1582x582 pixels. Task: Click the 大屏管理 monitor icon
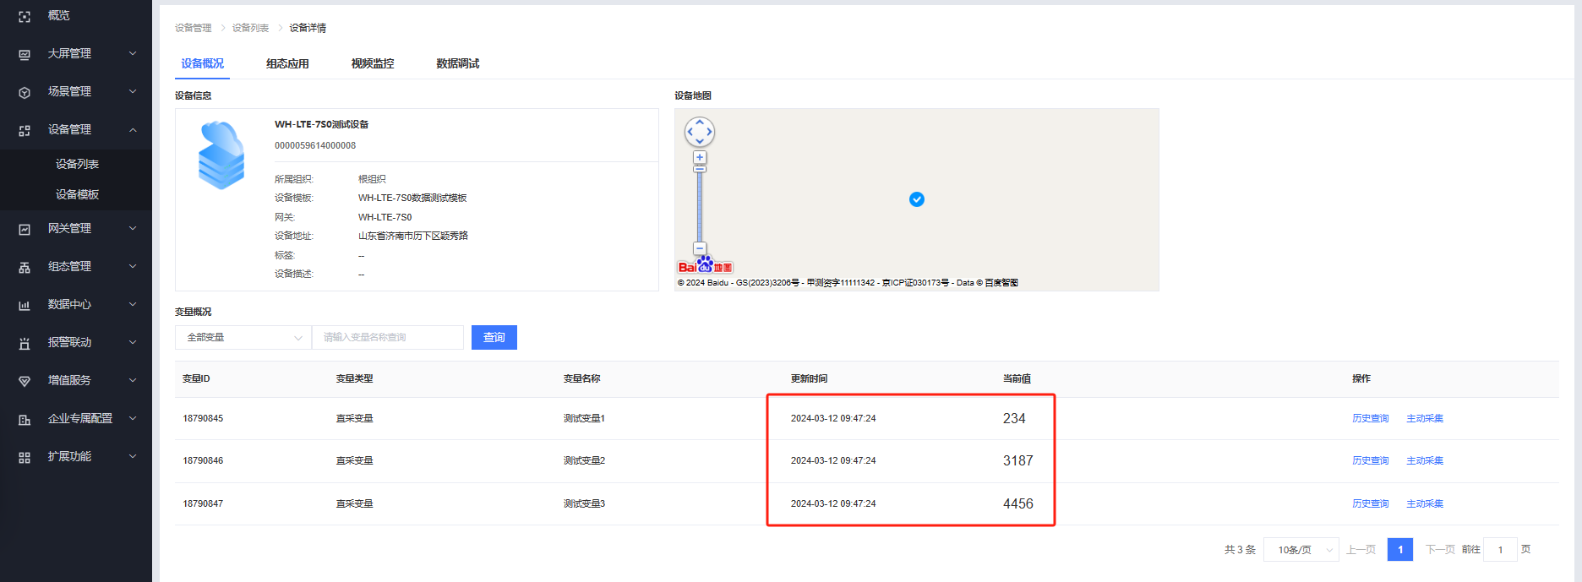(25, 54)
